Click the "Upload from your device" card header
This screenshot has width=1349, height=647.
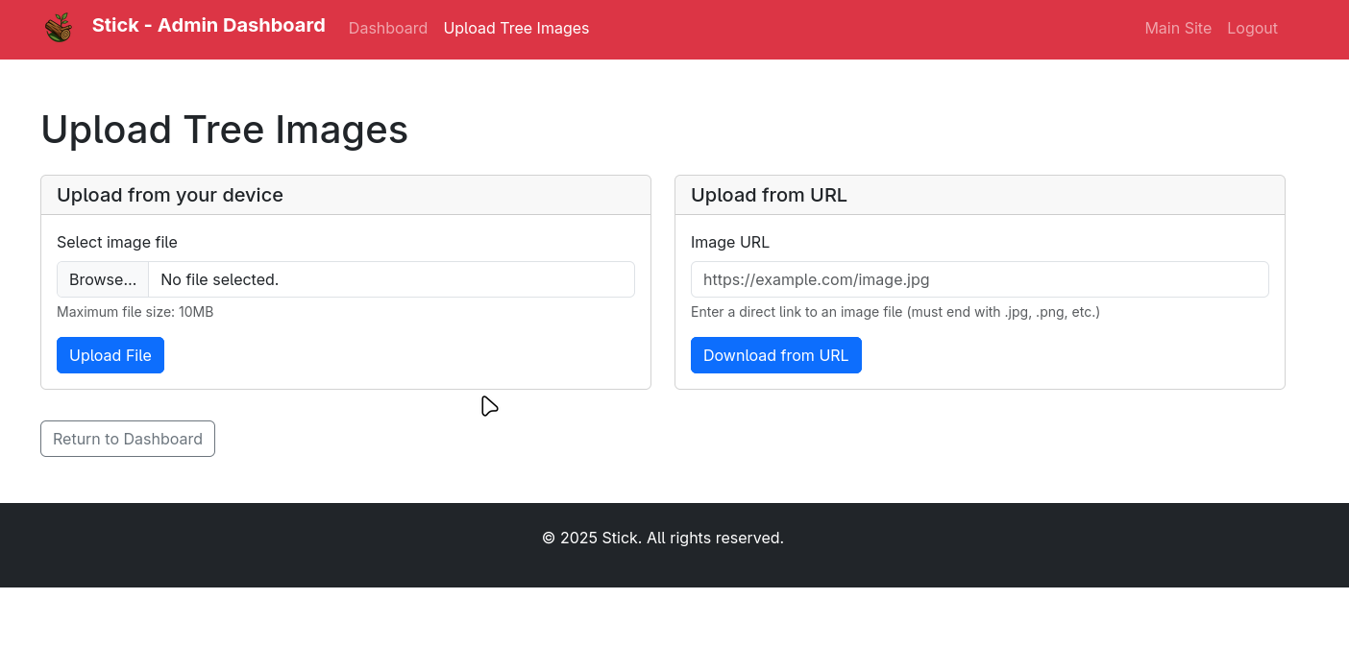(x=170, y=195)
